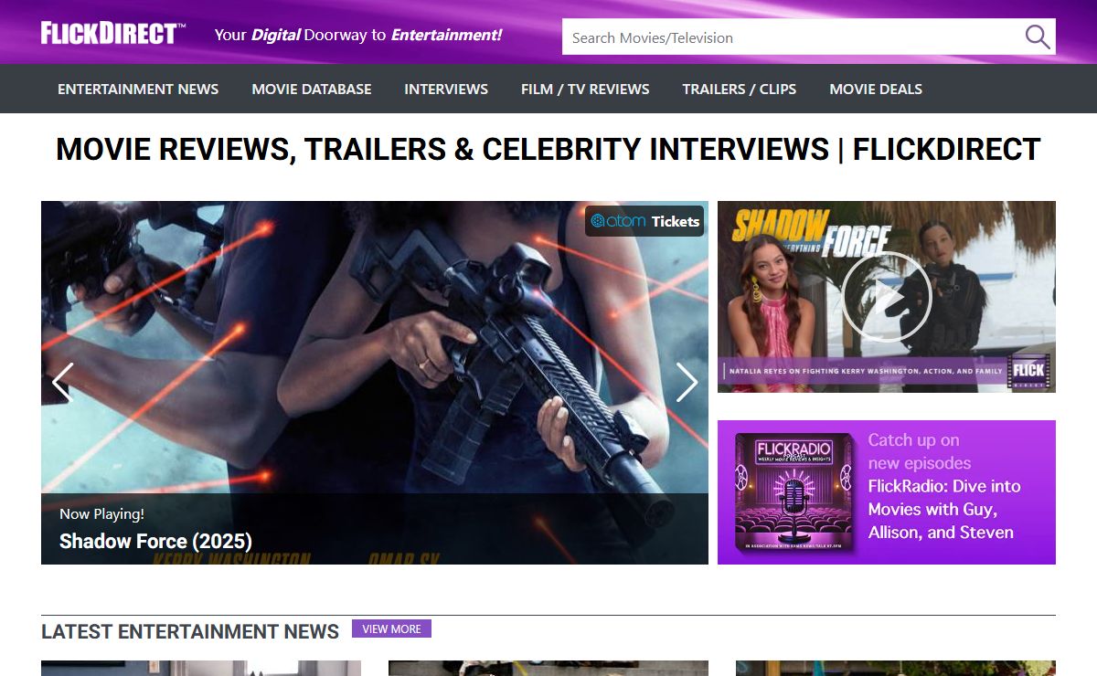Open the Movie Database menu
This screenshot has width=1097, height=676.
tap(312, 89)
